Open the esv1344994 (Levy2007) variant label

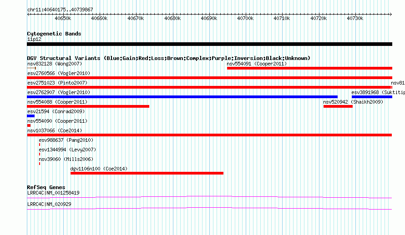pyautogui.click(x=67, y=150)
